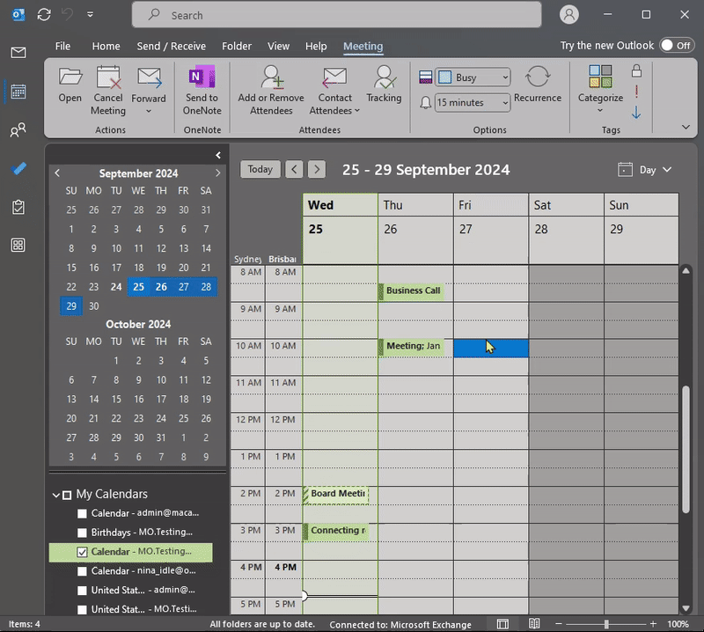Click the Undo arrow in the title bar
Viewport: 704px width, 632px height.
pos(68,15)
